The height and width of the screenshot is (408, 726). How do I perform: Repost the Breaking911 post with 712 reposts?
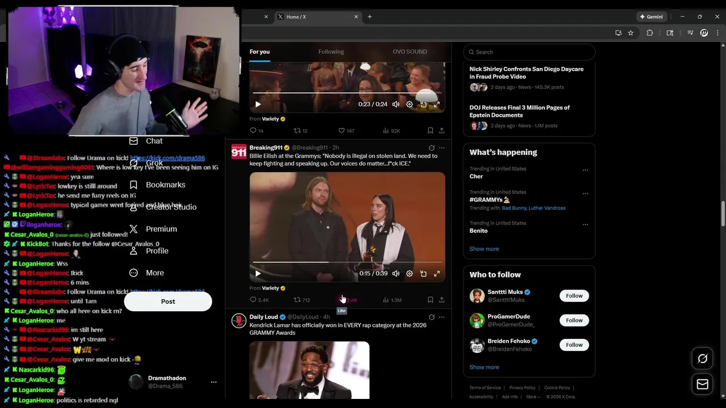pyautogui.click(x=302, y=300)
